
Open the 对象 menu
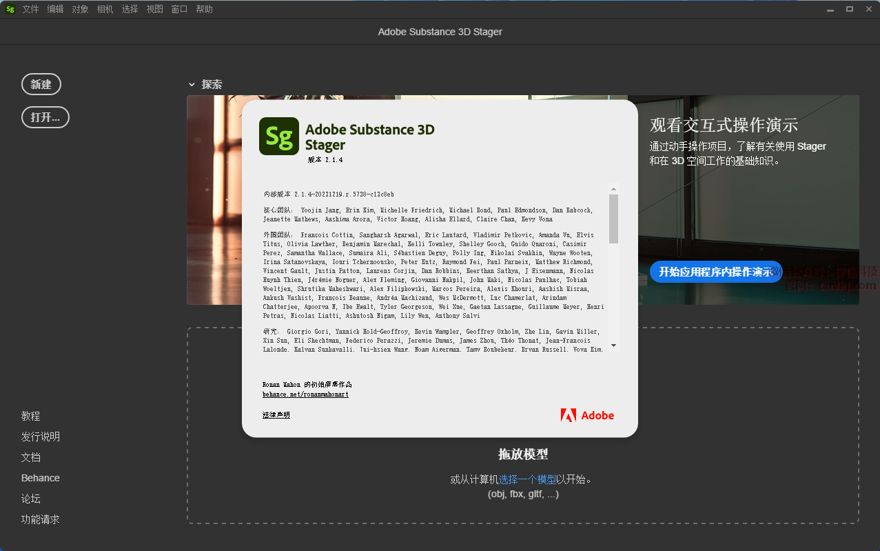click(80, 9)
